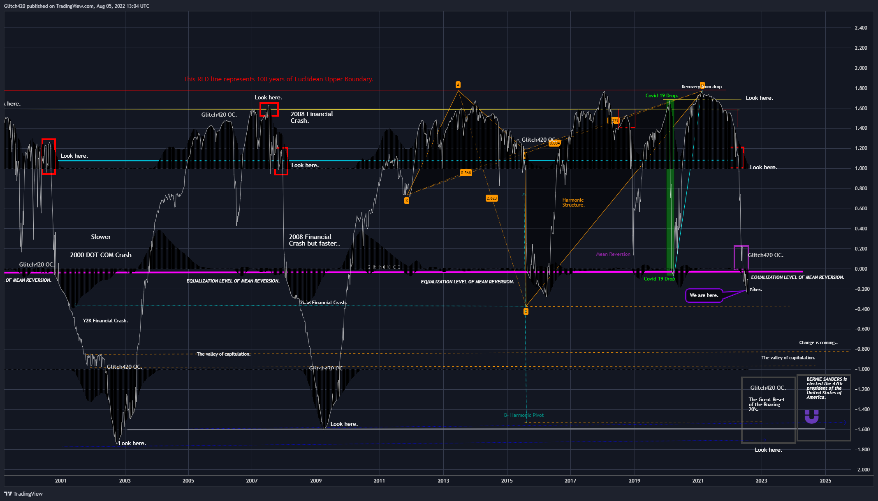
Task: Select harmonic pattern point X marker
Action: coord(406,201)
